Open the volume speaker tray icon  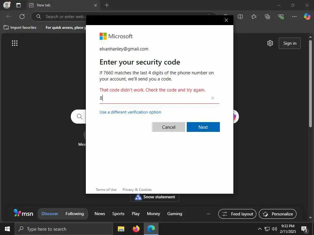pyautogui.click(x=274, y=229)
